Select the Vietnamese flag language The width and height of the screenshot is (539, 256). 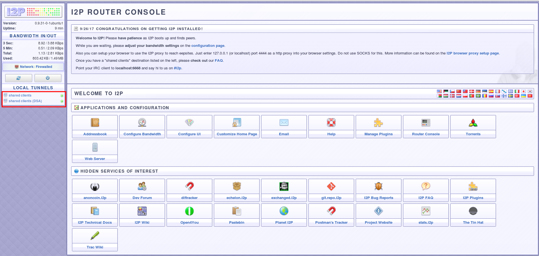click(x=530, y=96)
